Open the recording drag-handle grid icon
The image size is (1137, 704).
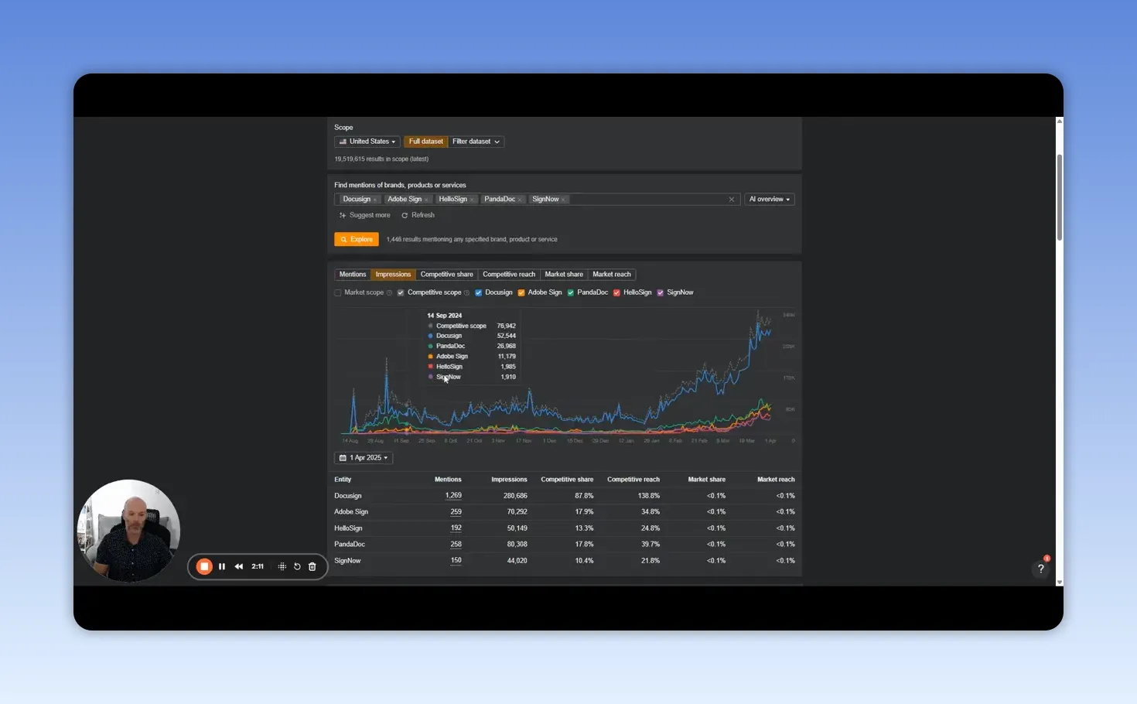tap(282, 566)
